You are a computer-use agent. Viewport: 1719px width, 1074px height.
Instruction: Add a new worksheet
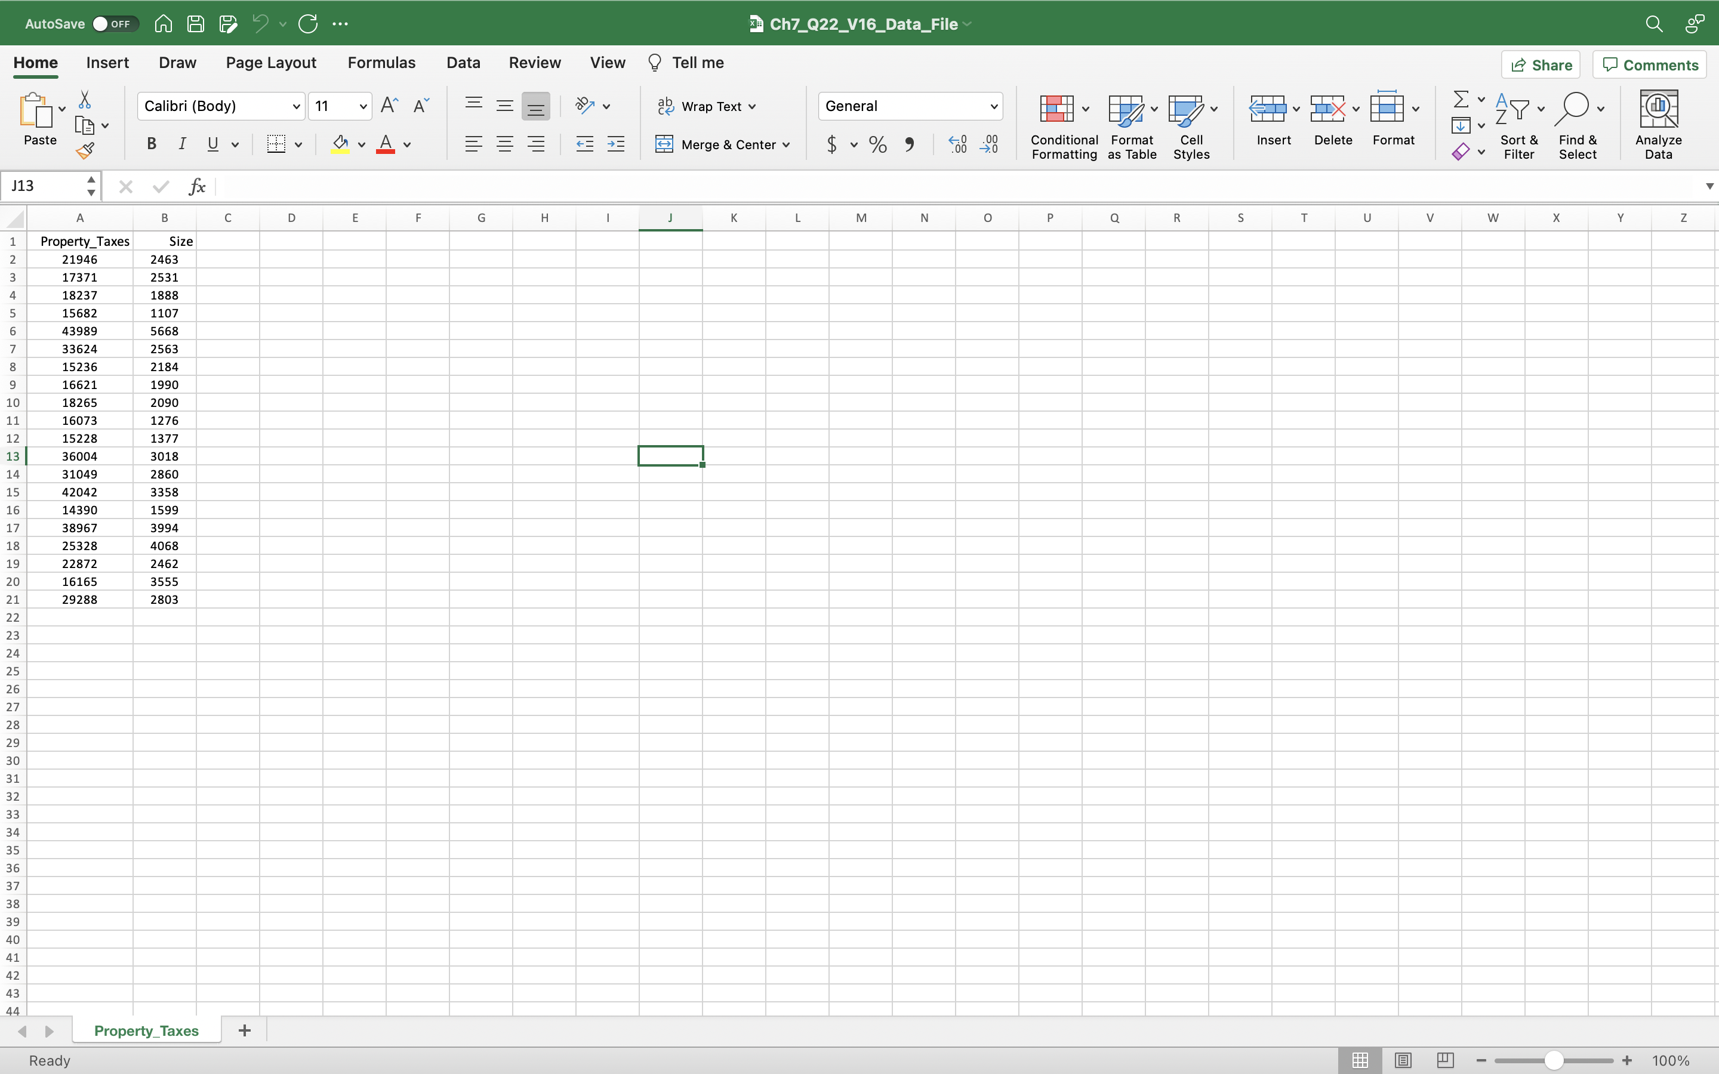pos(244,1030)
